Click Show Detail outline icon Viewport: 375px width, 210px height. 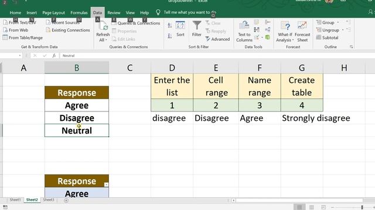tap(348, 22)
